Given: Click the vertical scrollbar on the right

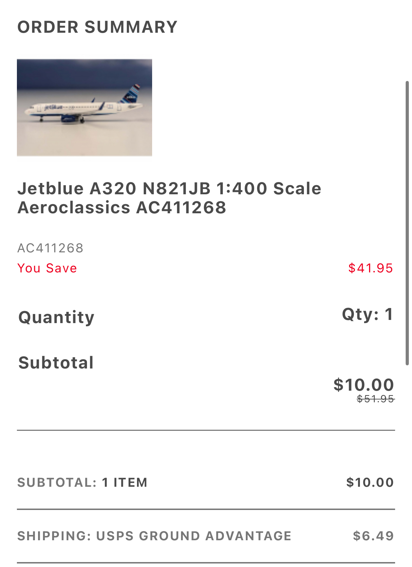Looking at the screenshot, I should [407, 223].
